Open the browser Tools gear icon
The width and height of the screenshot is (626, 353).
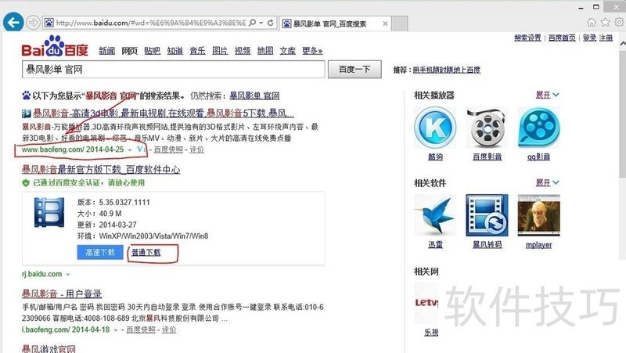click(x=619, y=22)
